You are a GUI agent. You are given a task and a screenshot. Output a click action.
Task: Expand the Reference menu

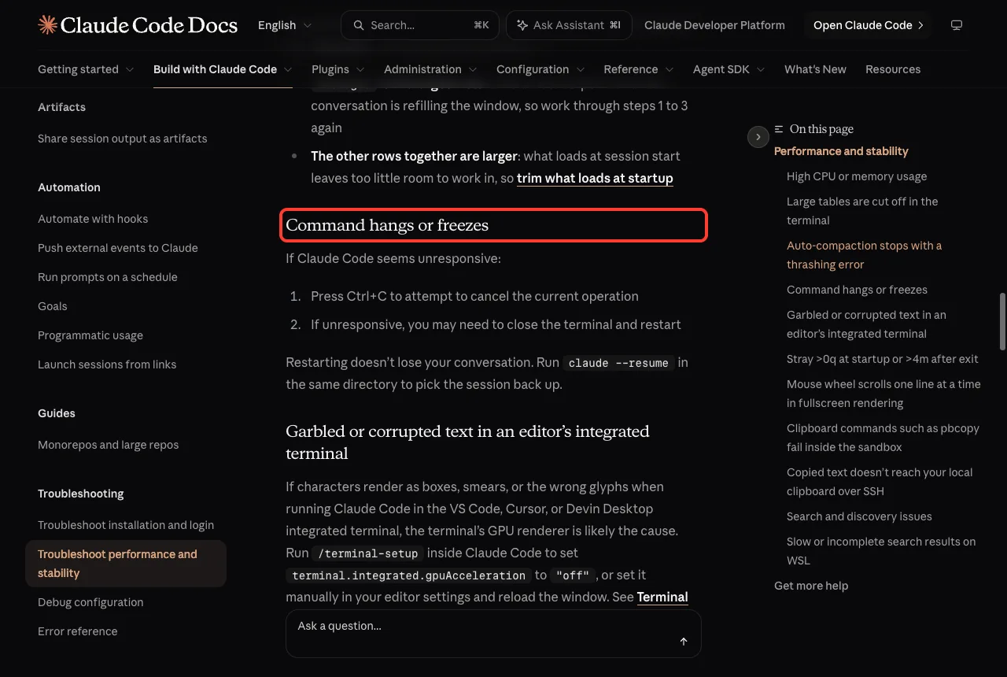pyautogui.click(x=639, y=69)
